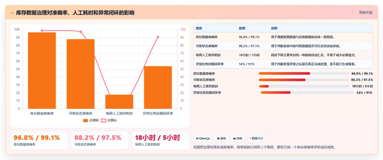Click the 数据 table column header
Viewport: 383px width, 160px height.
(x=242, y=28)
